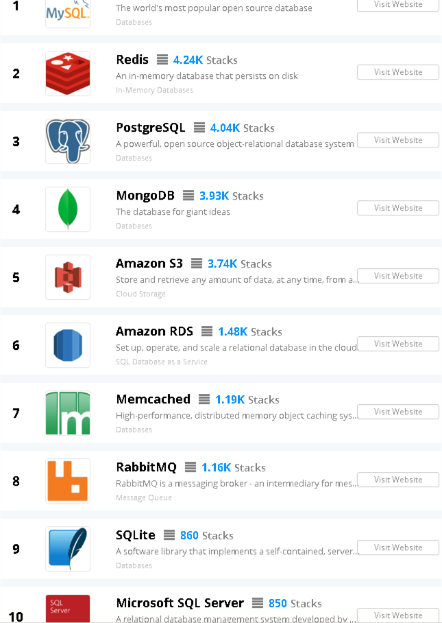Select the Amazon RDS logo icon

[x=67, y=344]
